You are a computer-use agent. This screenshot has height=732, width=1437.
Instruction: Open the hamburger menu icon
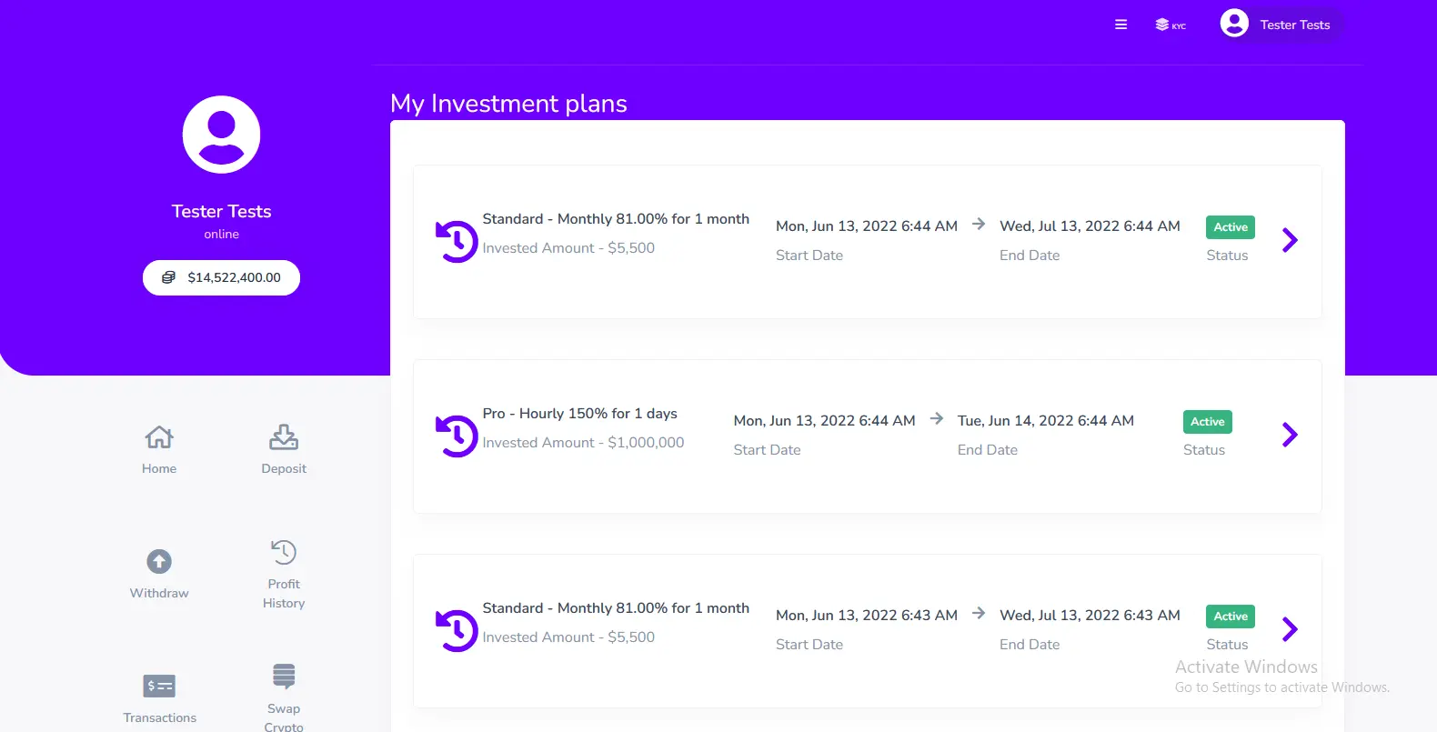coord(1120,25)
